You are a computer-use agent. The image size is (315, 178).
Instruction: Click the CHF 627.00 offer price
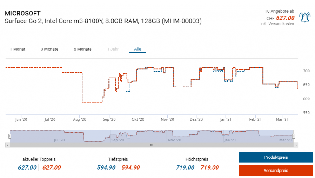[281, 18]
